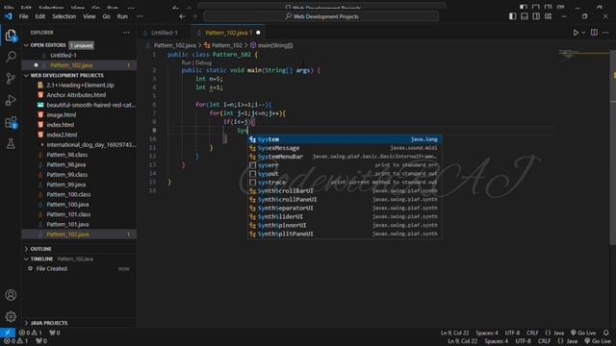
Task: Split the editor to the right
Action: 594,33
